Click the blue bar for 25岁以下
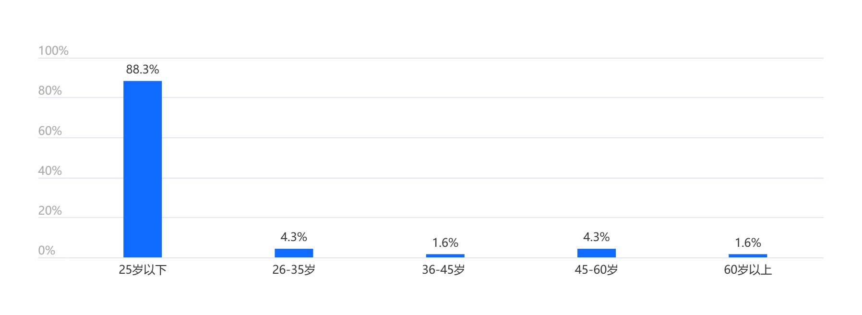The width and height of the screenshot is (862, 315). pyautogui.click(x=143, y=169)
